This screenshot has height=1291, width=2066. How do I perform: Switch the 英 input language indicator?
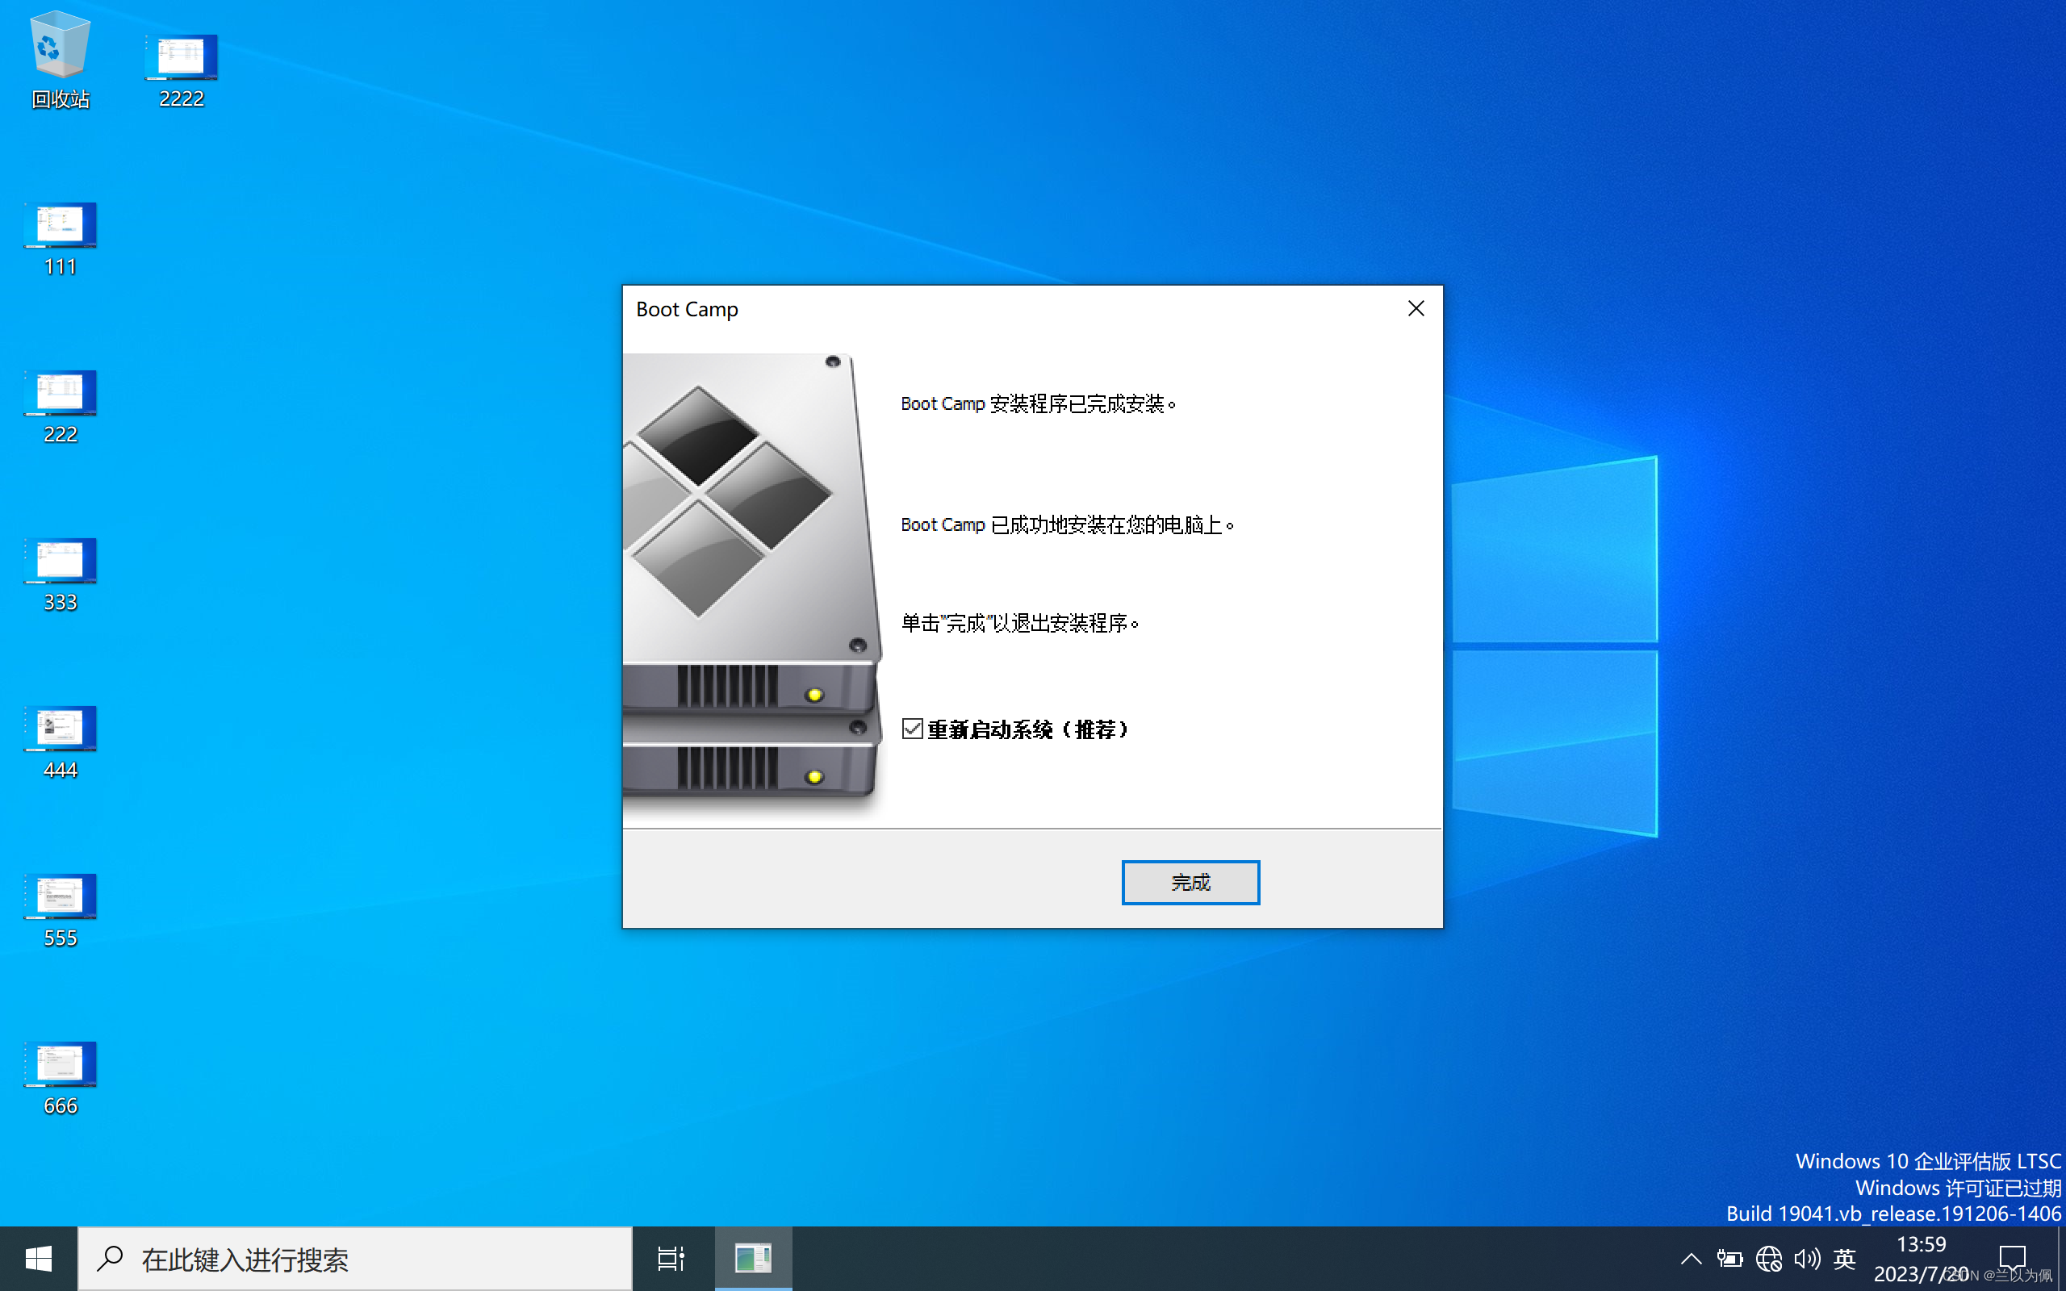1844,1259
